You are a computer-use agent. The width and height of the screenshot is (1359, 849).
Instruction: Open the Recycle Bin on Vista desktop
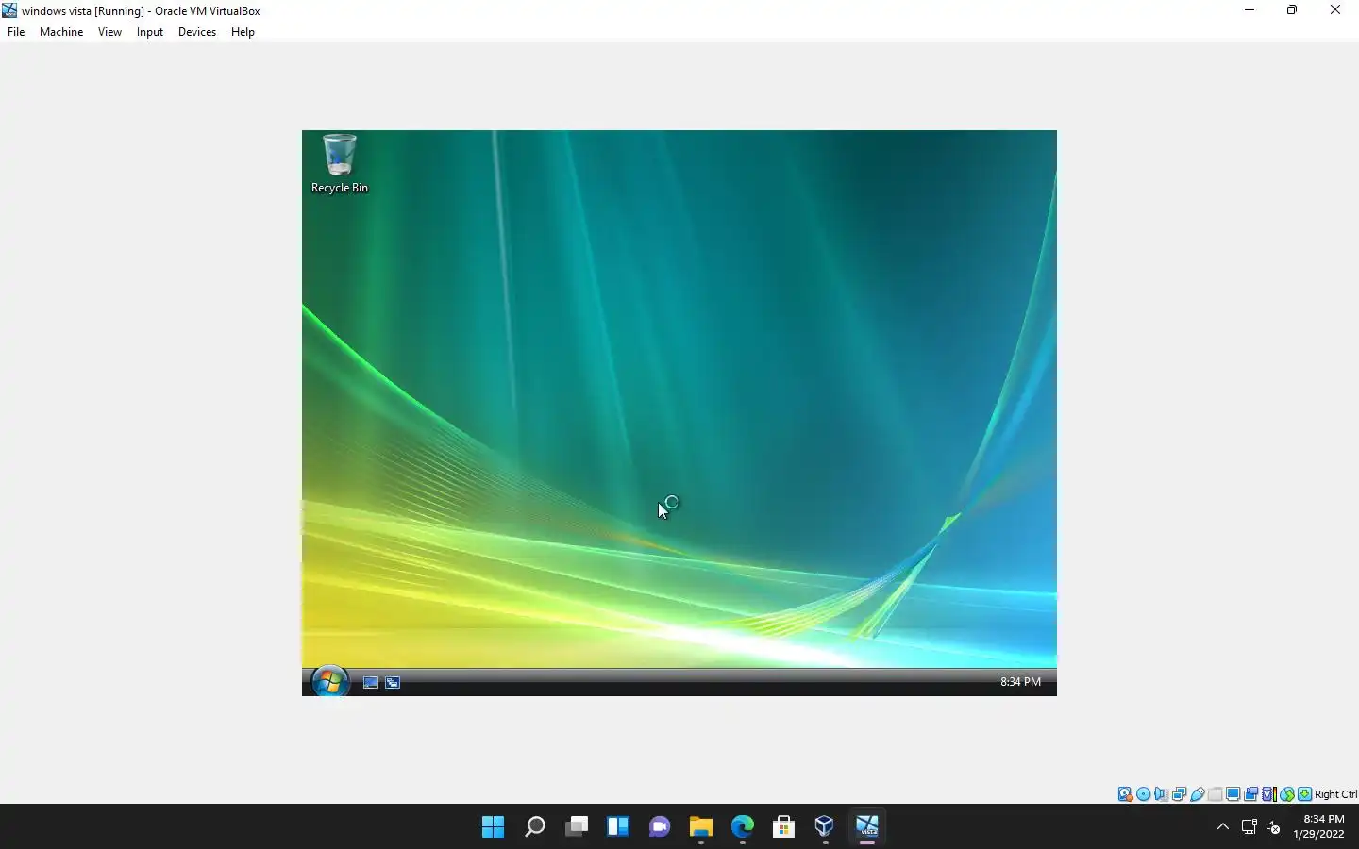(x=339, y=164)
